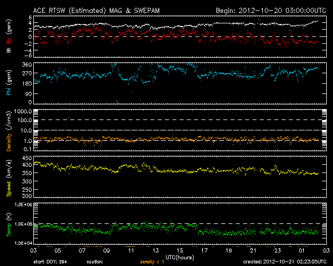Click the orange 'density < 1' legend text
The width and height of the screenshot is (333, 266).
[x=151, y=262]
